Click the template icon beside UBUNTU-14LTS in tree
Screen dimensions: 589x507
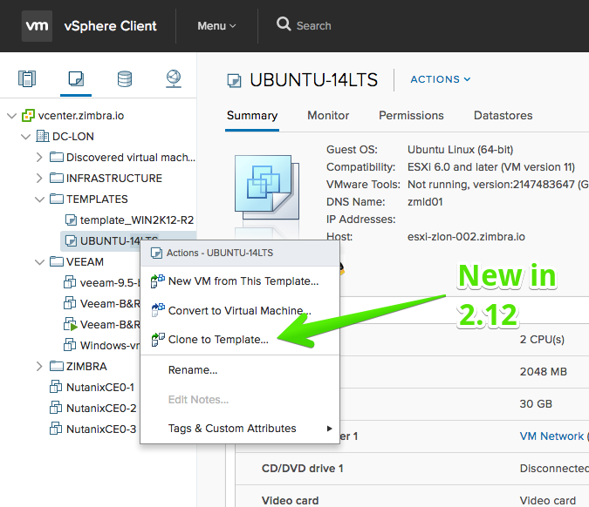tap(71, 240)
